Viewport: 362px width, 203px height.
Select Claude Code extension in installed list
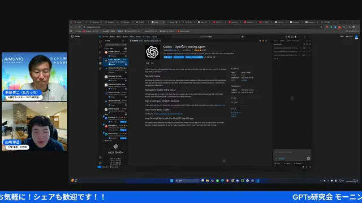[115, 54]
